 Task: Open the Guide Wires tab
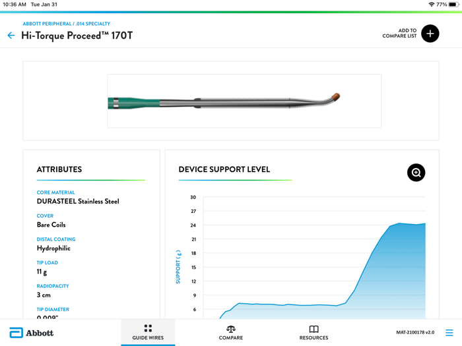pyautogui.click(x=148, y=332)
